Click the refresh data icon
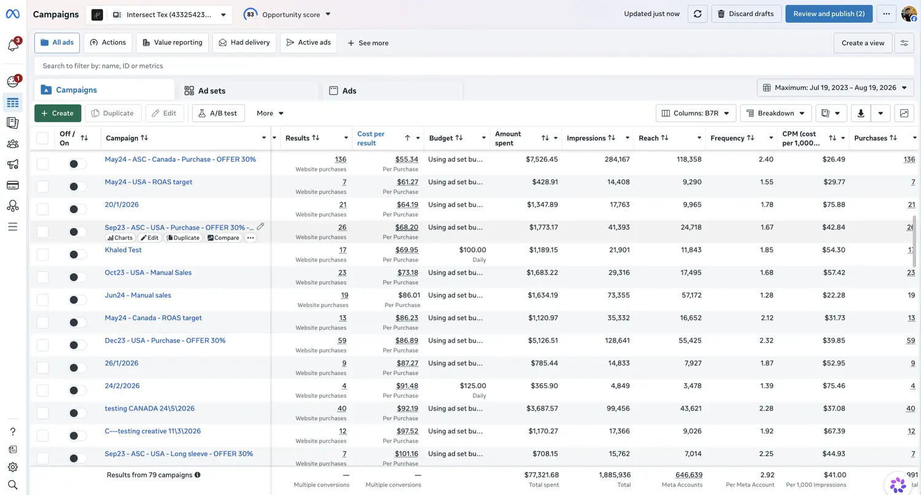Image resolution: width=921 pixels, height=495 pixels. coord(697,14)
